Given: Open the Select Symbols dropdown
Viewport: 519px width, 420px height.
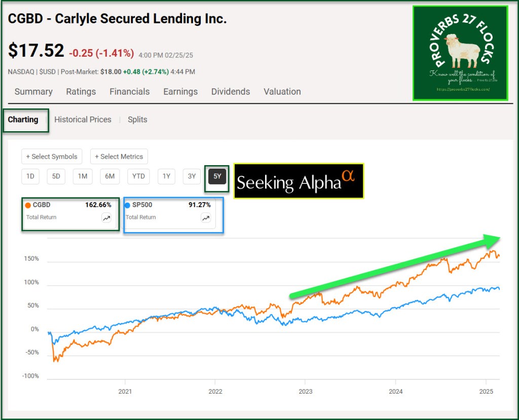Looking at the screenshot, I should [x=52, y=157].
